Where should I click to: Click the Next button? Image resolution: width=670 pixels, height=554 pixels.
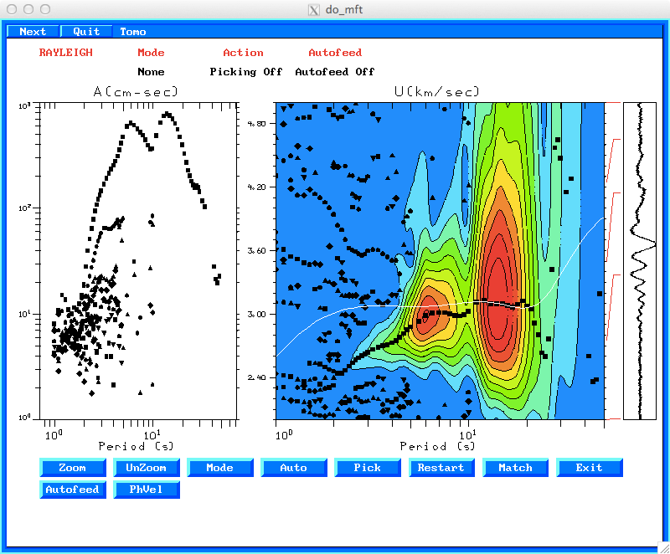[x=33, y=32]
